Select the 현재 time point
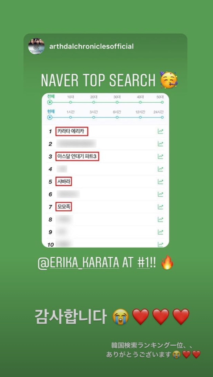The image size is (213, 377). pos(50,117)
